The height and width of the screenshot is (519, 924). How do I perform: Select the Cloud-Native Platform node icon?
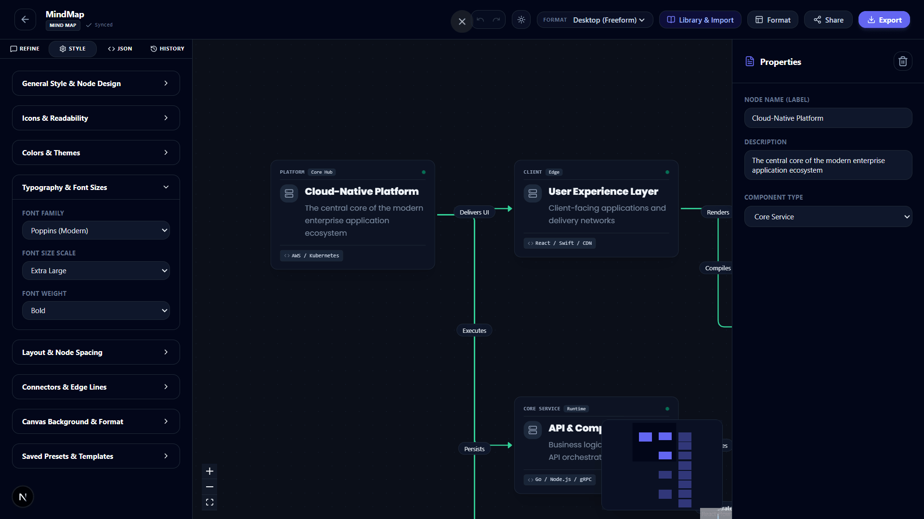click(x=289, y=193)
